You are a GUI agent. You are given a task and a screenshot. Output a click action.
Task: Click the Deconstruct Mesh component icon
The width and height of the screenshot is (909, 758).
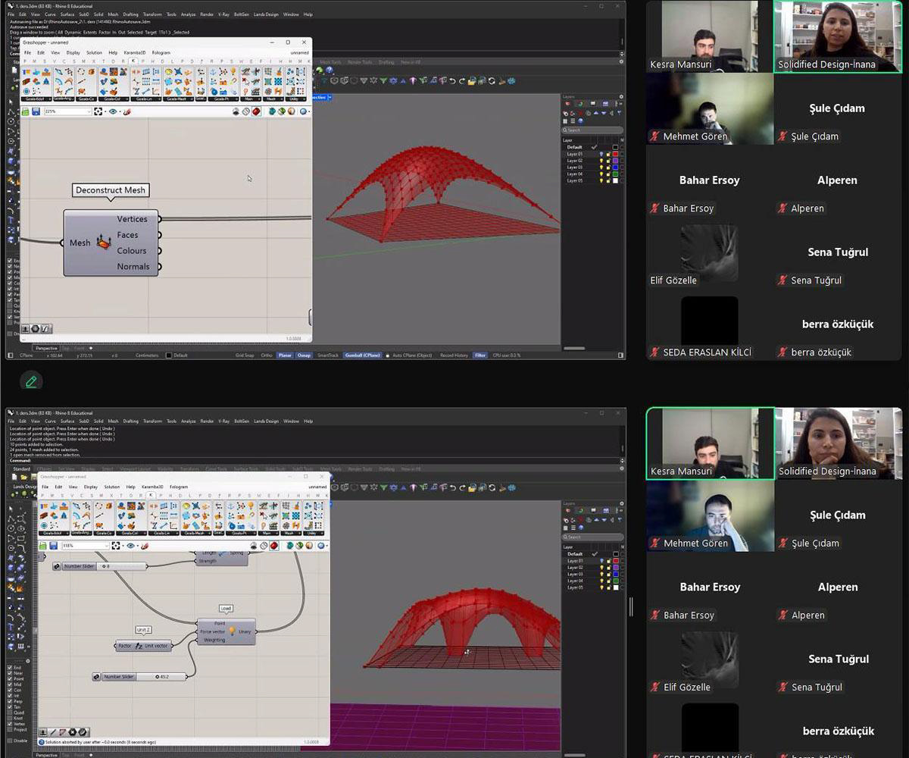(104, 243)
